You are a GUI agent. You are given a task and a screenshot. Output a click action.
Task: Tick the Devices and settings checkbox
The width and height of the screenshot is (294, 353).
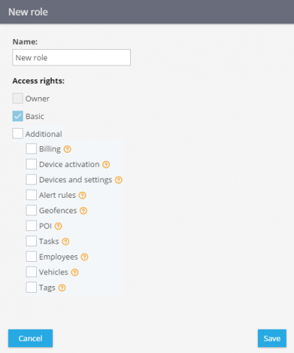[31, 179]
